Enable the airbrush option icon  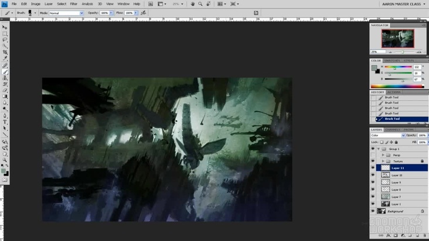click(x=144, y=12)
